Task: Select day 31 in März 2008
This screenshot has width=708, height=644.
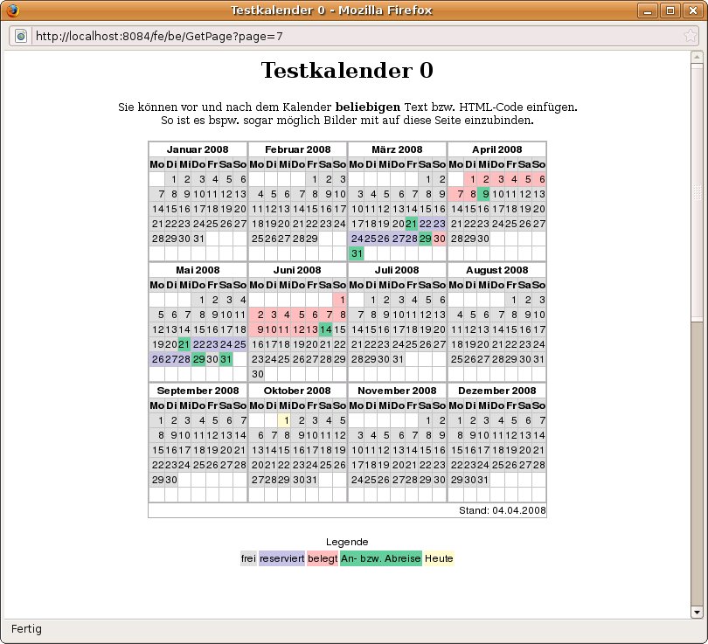Action: (357, 253)
